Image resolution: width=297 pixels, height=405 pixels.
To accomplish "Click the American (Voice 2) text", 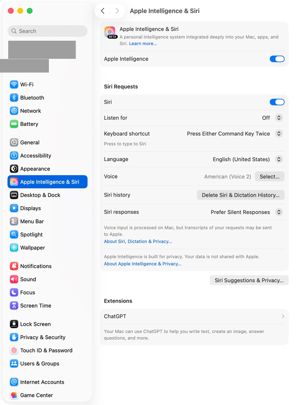I will (227, 177).
